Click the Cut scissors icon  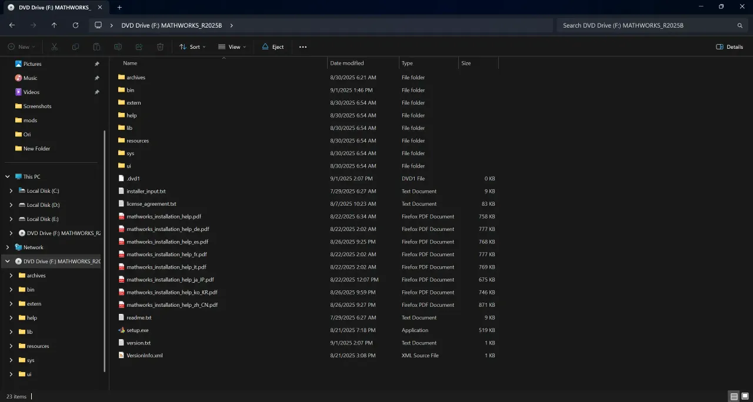click(54, 47)
